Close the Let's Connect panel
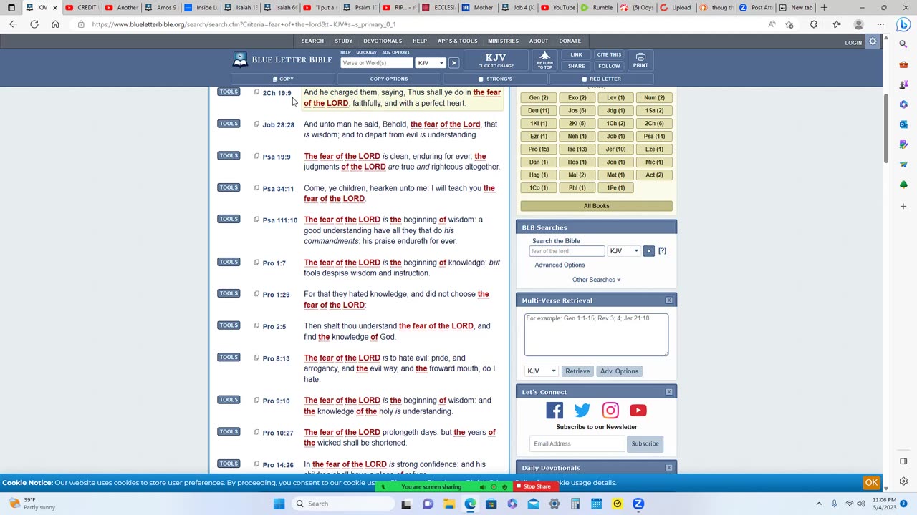The height and width of the screenshot is (515, 917). pos(669,392)
